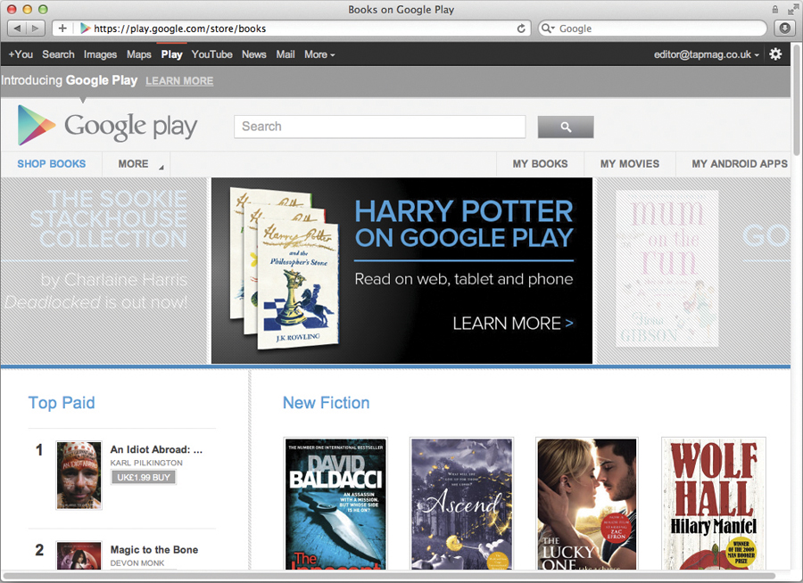Open Images in the Google bar
This screenshot has width=803, height=583.
[100, 54]
